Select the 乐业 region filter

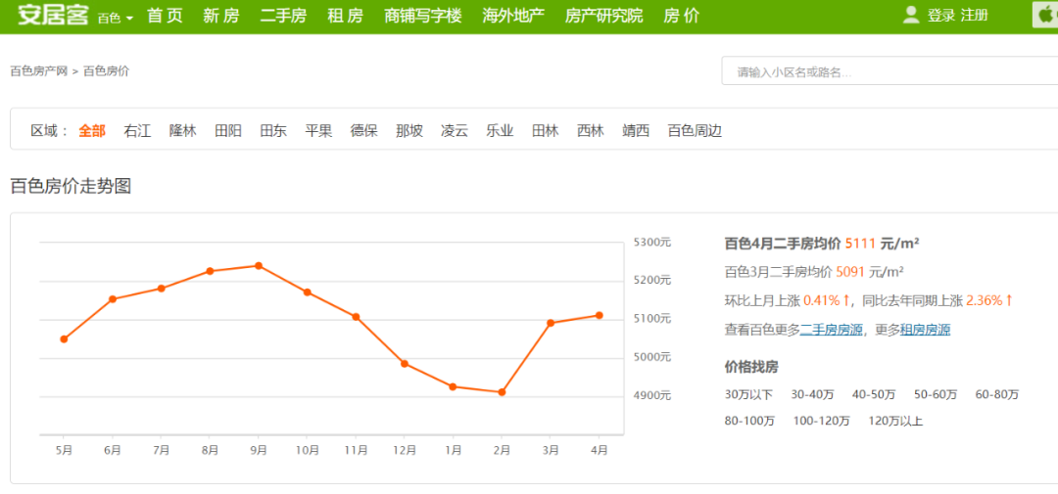(500, 131)
